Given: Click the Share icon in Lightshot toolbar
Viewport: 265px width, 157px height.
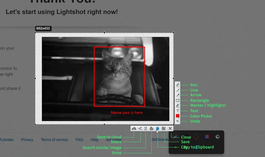Looking at the screenshot, I should point(140,129).
